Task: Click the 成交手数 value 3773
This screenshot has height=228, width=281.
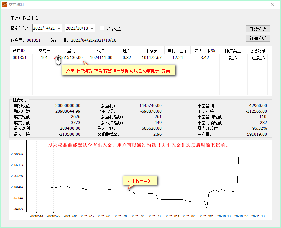Action: coord(76,122)
